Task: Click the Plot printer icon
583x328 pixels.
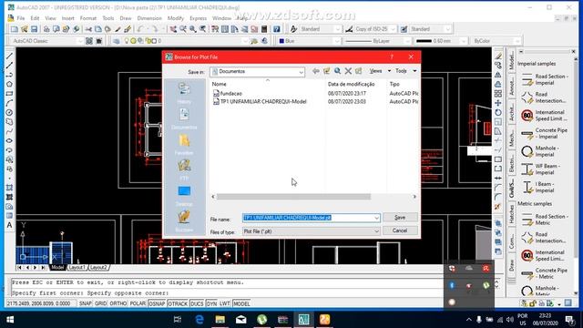Action: coord(46,29)
